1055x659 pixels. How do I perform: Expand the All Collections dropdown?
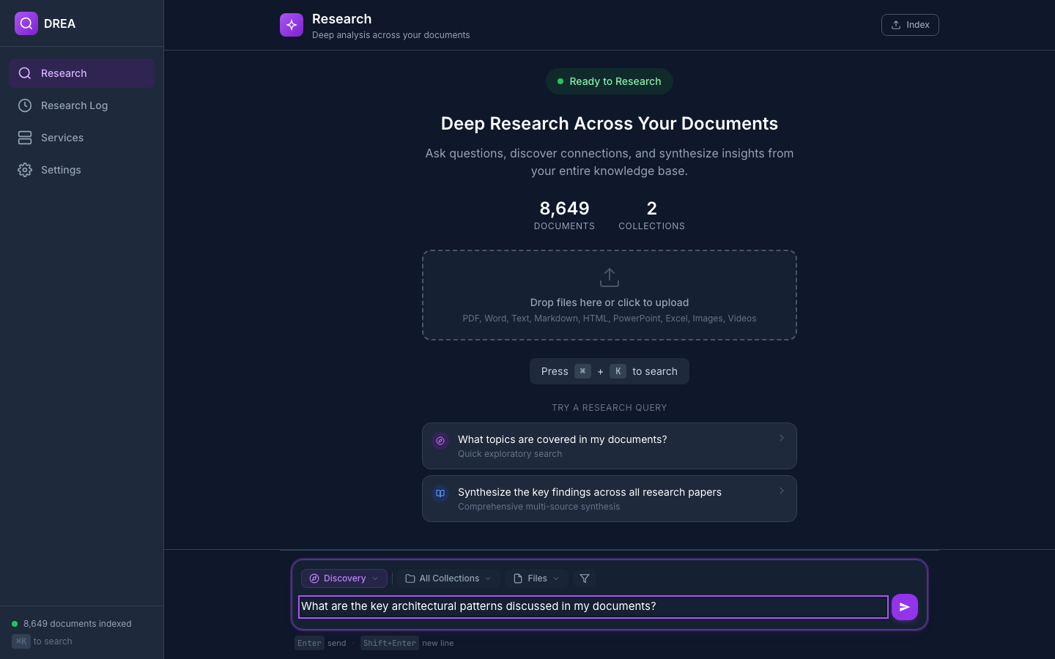(x=448, y=578)
